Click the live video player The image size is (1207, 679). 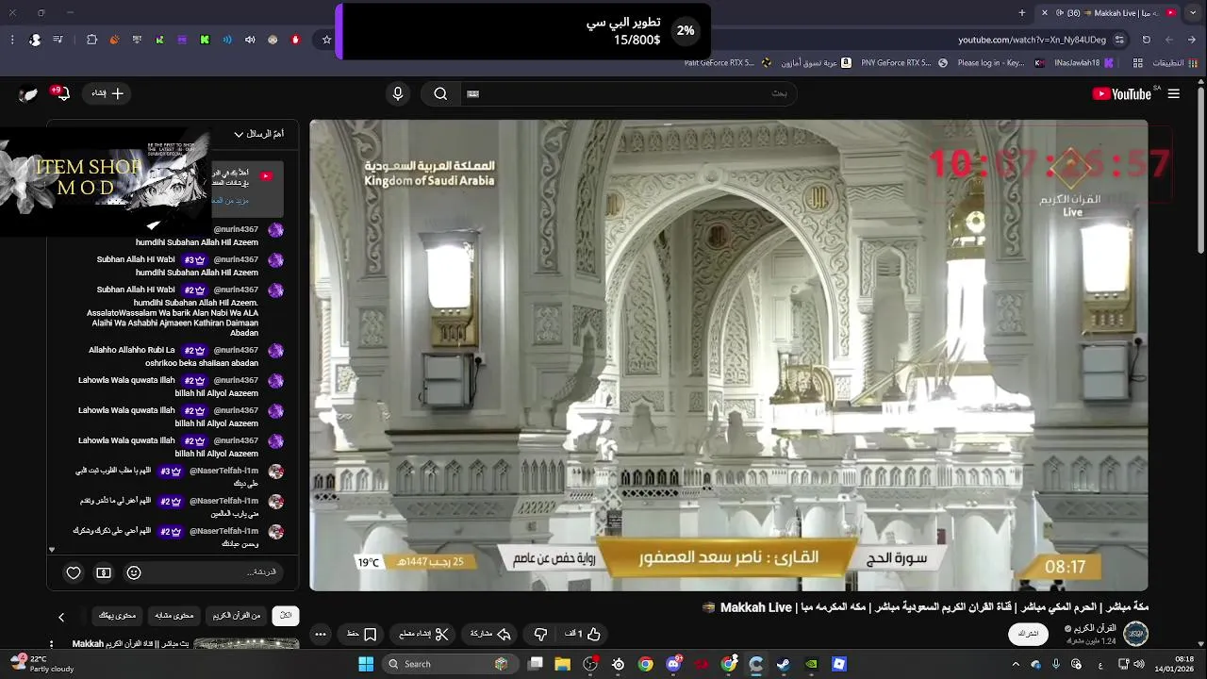pos(728,355)
